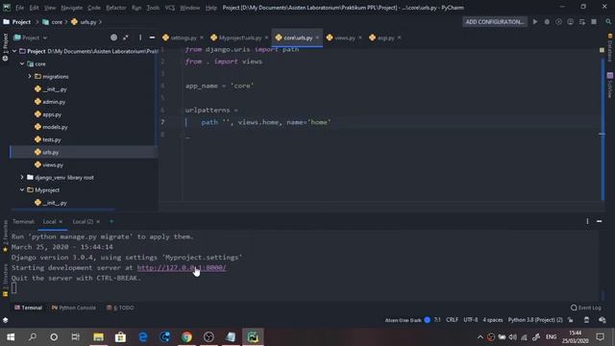Open the Project view dropdown
This screenshot has width=615, height=346.
tap(31, 37)
